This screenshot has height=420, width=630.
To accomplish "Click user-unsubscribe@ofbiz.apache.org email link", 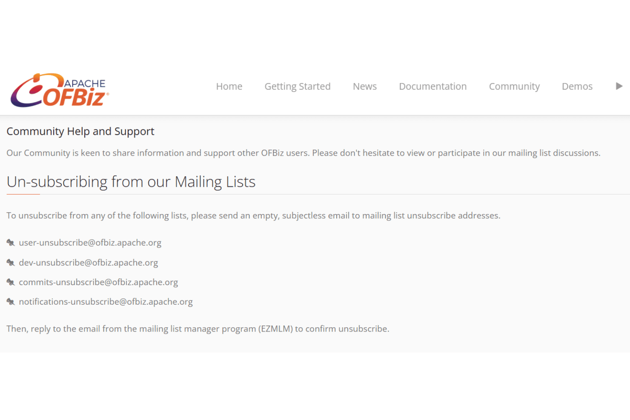I will [x=90, y=243].
